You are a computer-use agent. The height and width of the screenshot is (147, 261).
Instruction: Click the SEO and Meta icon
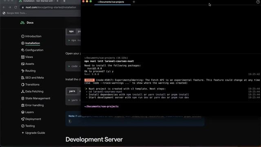[23, 78]
